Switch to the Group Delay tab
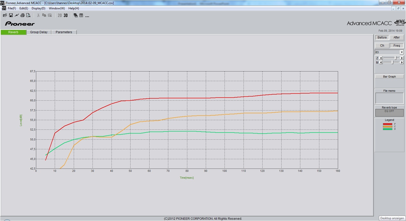This screenshot has width=406, height=221. pos(39,32)
